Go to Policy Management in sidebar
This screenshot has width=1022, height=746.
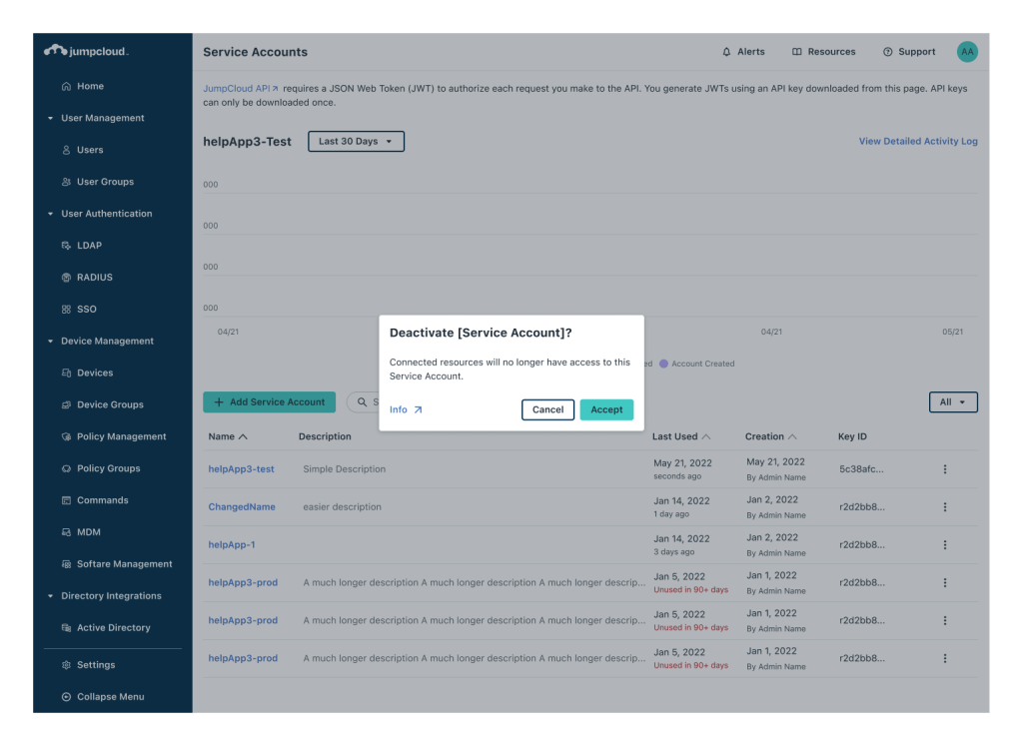coord(121,436)
